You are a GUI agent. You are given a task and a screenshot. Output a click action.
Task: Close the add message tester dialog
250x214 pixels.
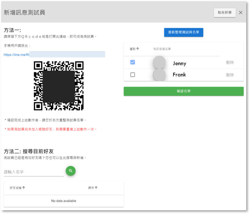pos(241,12)
